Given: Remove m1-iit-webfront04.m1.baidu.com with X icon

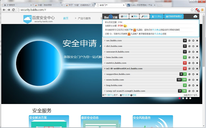Looking at the screenshot, I should [197, 68].
